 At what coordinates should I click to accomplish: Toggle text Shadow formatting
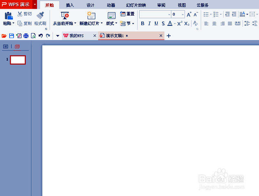click(x=163, y=23)
